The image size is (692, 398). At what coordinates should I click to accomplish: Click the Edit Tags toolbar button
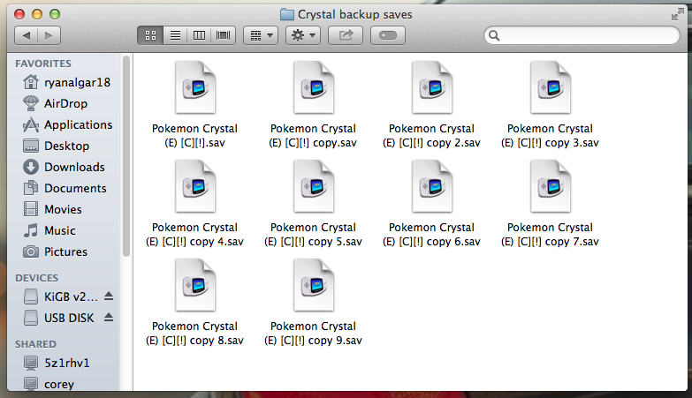click(x=387, y=35)
